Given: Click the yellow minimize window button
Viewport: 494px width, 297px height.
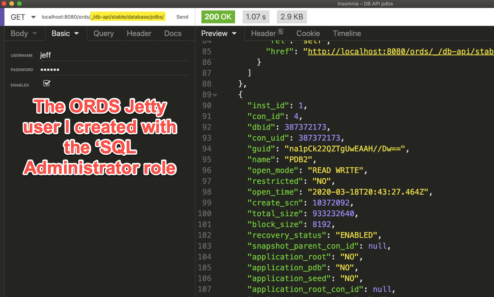Looking at the screenshot, I should 12,3.
